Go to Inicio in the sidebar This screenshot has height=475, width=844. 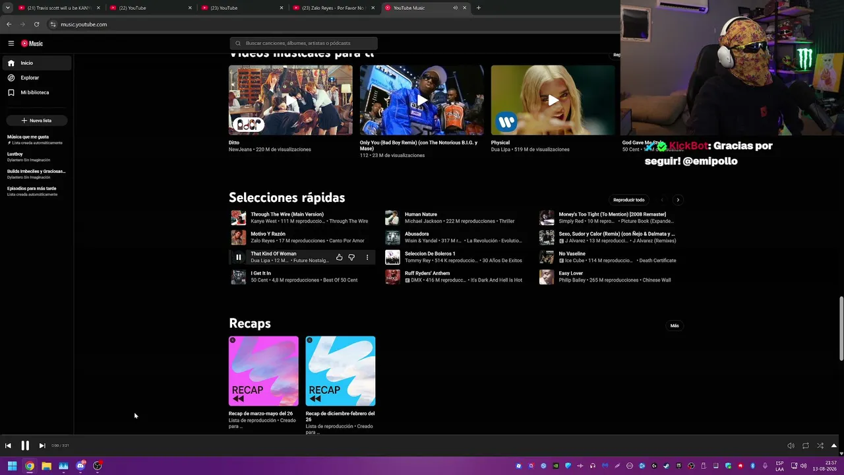pos(36,63)
